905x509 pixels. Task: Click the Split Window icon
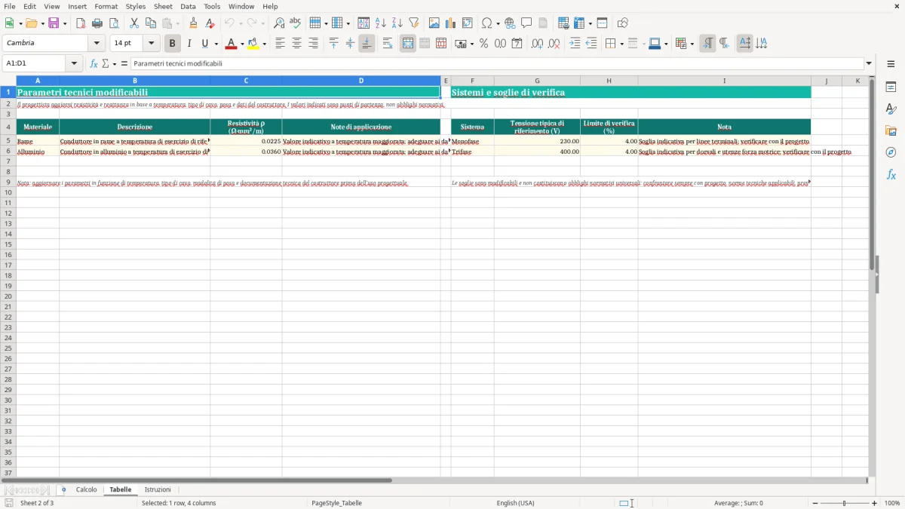point(602,23)
